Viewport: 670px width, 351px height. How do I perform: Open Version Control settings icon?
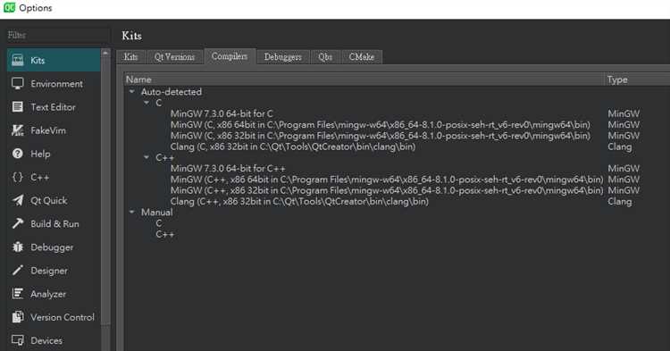tap(18, 317)
